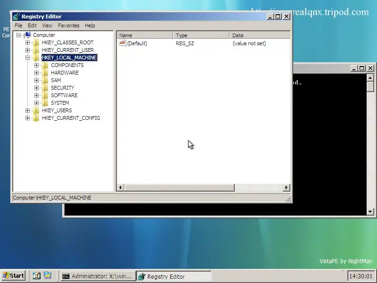
Task: Click Registry Editor title bar icon
Action: [16, 17]
